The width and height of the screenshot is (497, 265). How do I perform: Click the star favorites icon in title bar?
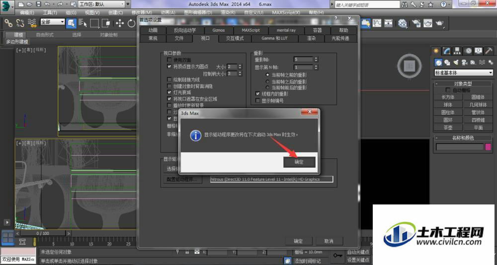click(x=430, y=4)
